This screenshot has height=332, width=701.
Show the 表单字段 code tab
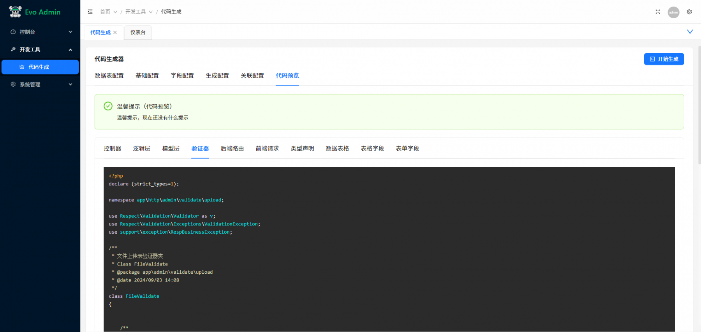click(x=407, y=149)
